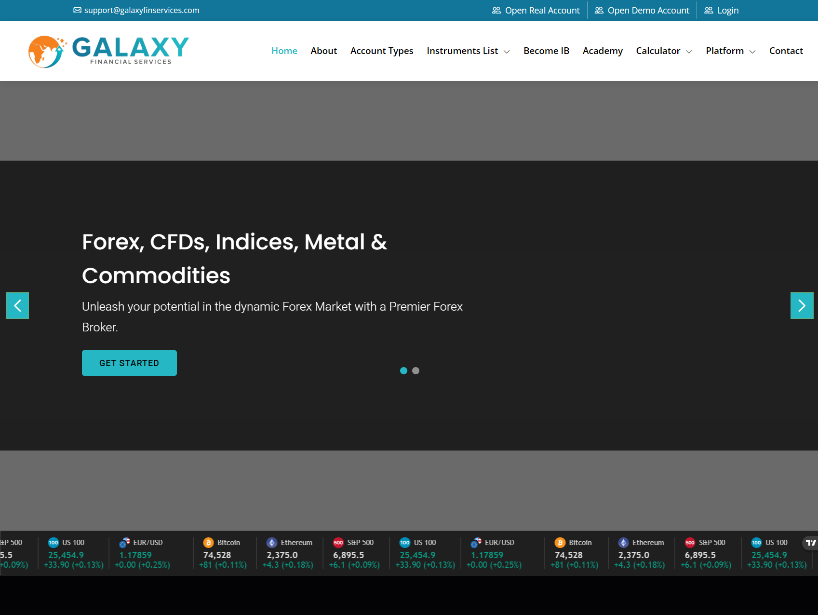This screenshot has width=818, height=615.
Task: Go back a slide with the left arrow
Action: [x=17, y=305]
